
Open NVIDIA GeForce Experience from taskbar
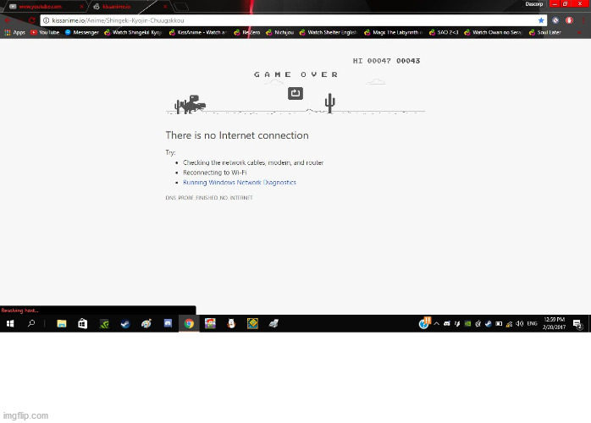click(x=104, y=323)
